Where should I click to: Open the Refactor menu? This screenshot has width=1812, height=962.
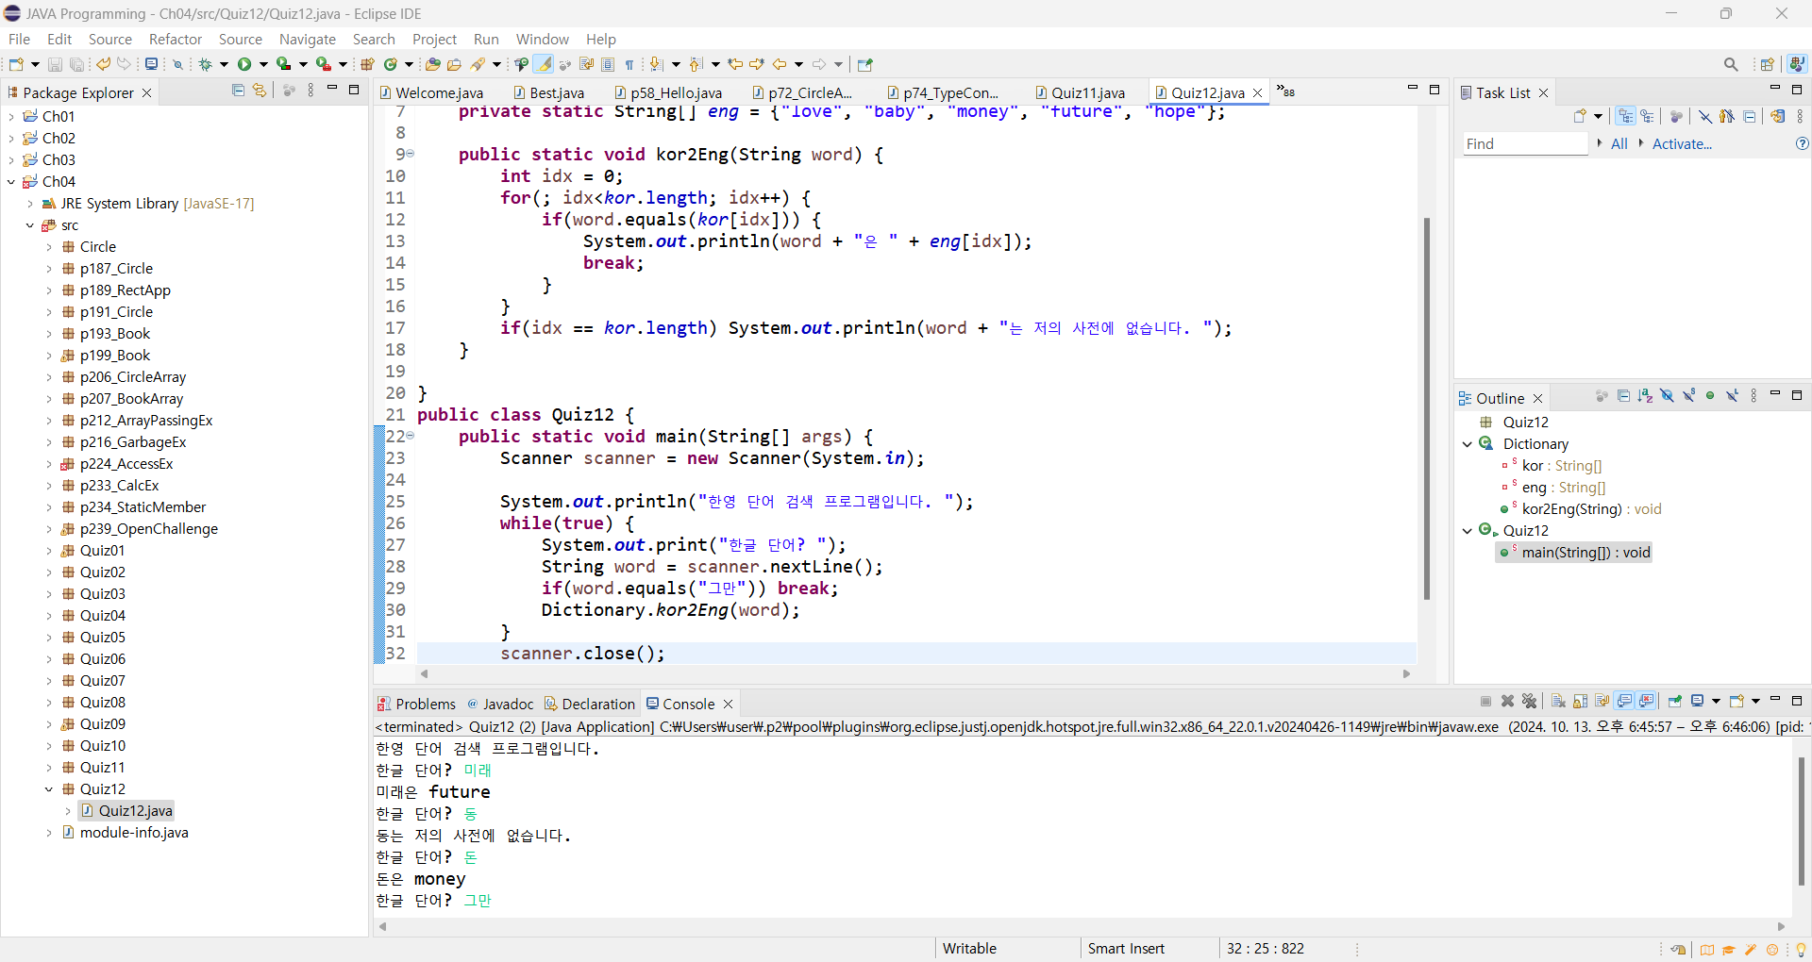click(176, 39)
